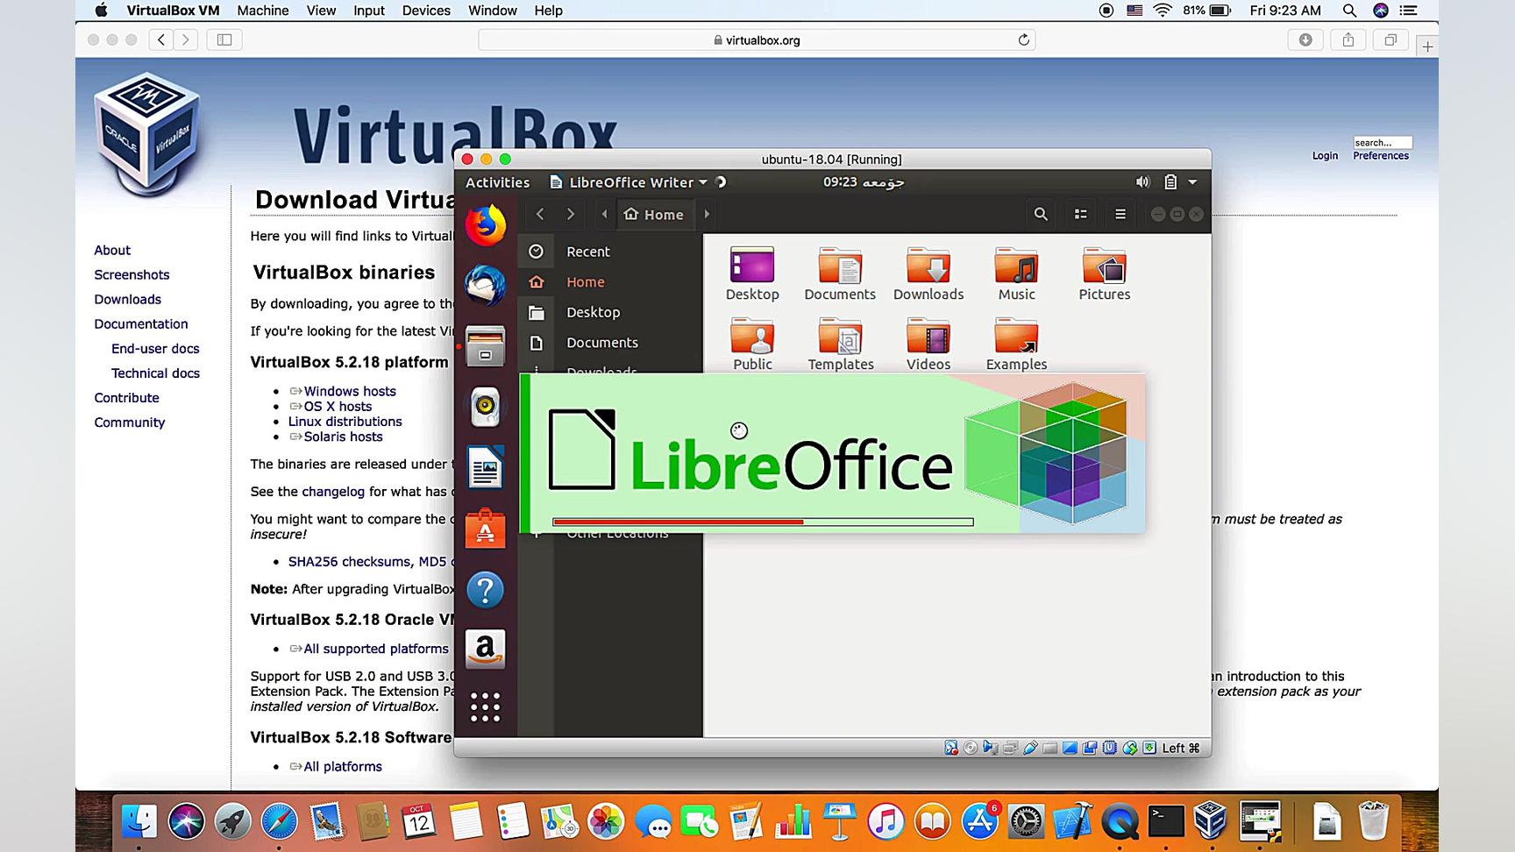The height and width of the screenshot is (852, 1515).
Task: Open the Examples folder link
Action: 1016,343
